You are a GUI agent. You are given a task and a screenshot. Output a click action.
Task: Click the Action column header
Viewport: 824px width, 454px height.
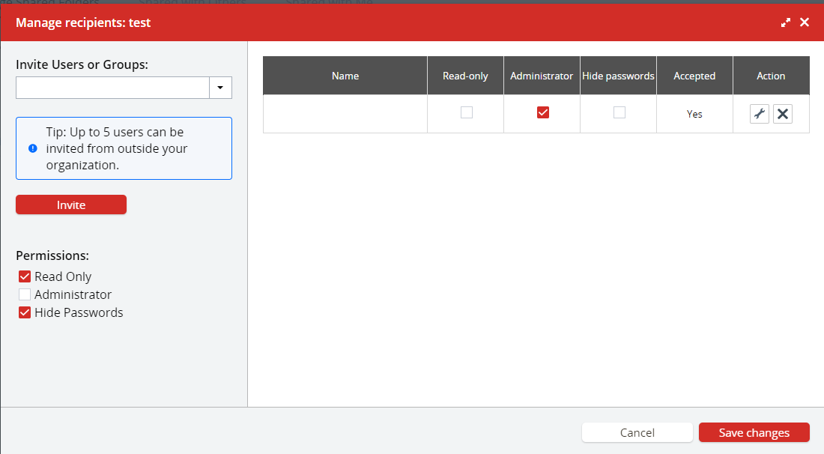[771, 76]
